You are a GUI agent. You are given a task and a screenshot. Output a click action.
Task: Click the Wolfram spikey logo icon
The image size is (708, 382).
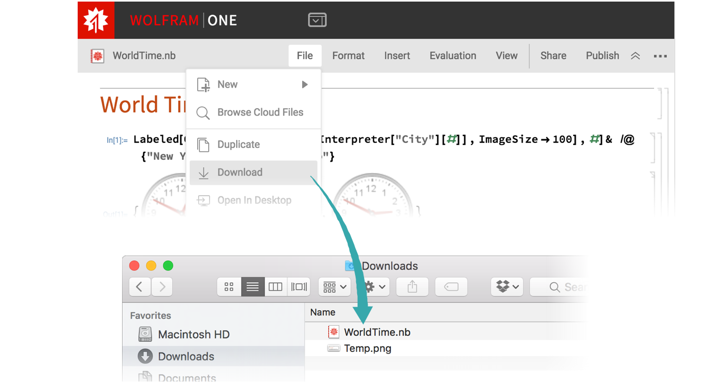[x=96, y=21]
